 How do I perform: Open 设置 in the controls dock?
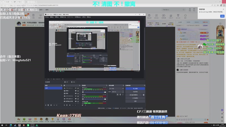click(x=135, y=101)
